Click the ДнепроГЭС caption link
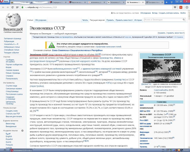 (x=146, y=84)
